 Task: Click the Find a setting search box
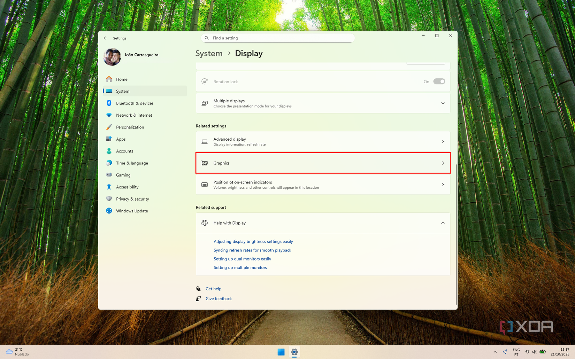point(278,38)
